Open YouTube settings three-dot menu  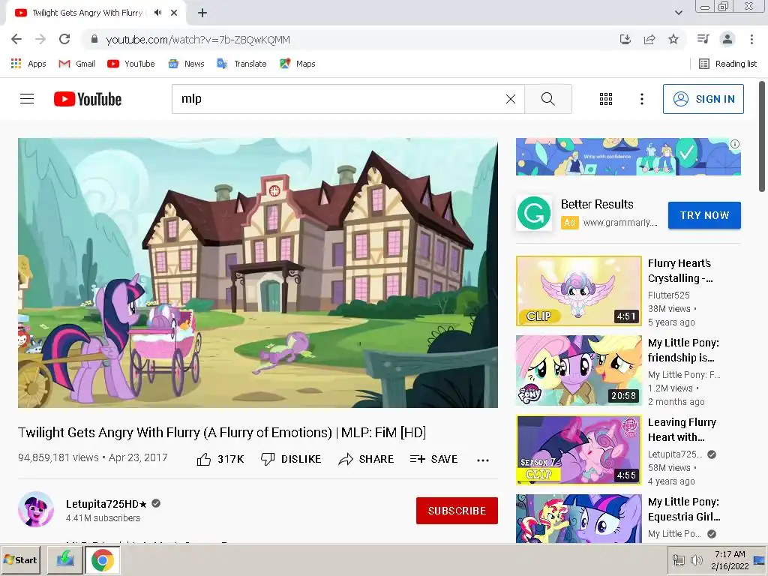pos(642,99)
